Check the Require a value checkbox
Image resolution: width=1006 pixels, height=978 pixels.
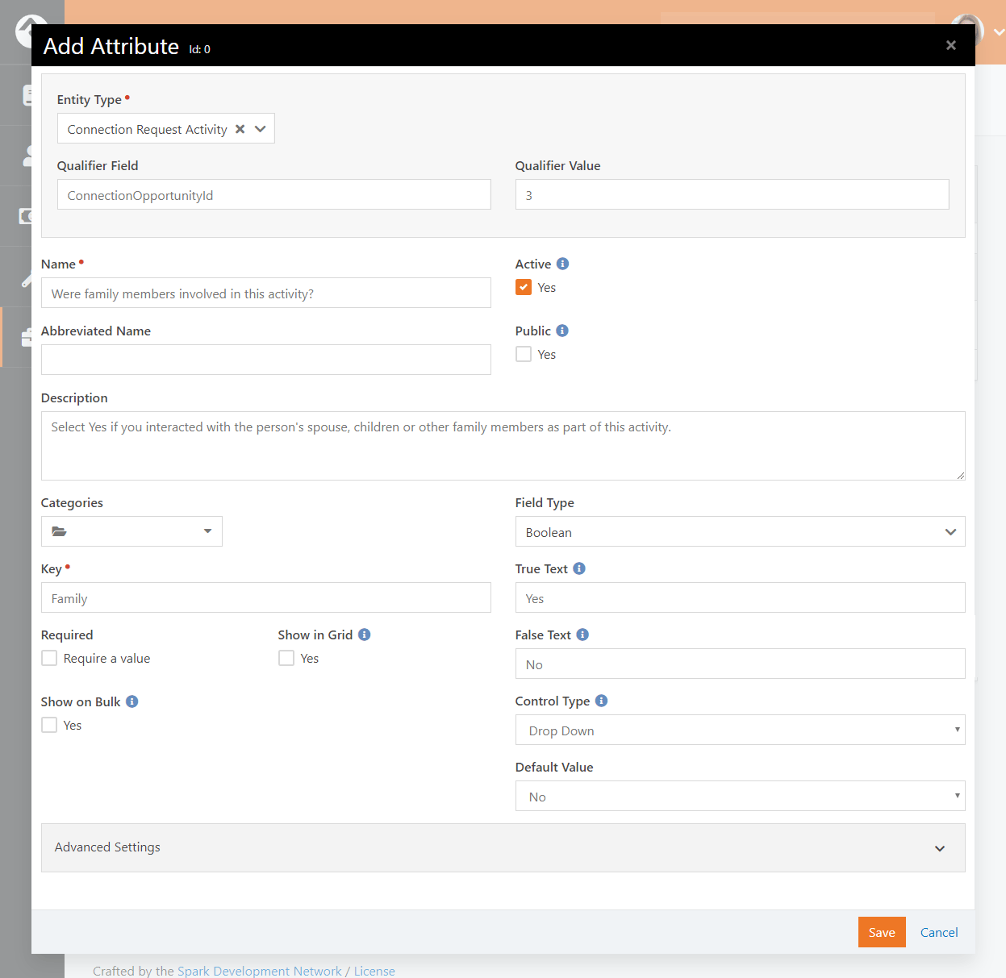pos(49,658)
